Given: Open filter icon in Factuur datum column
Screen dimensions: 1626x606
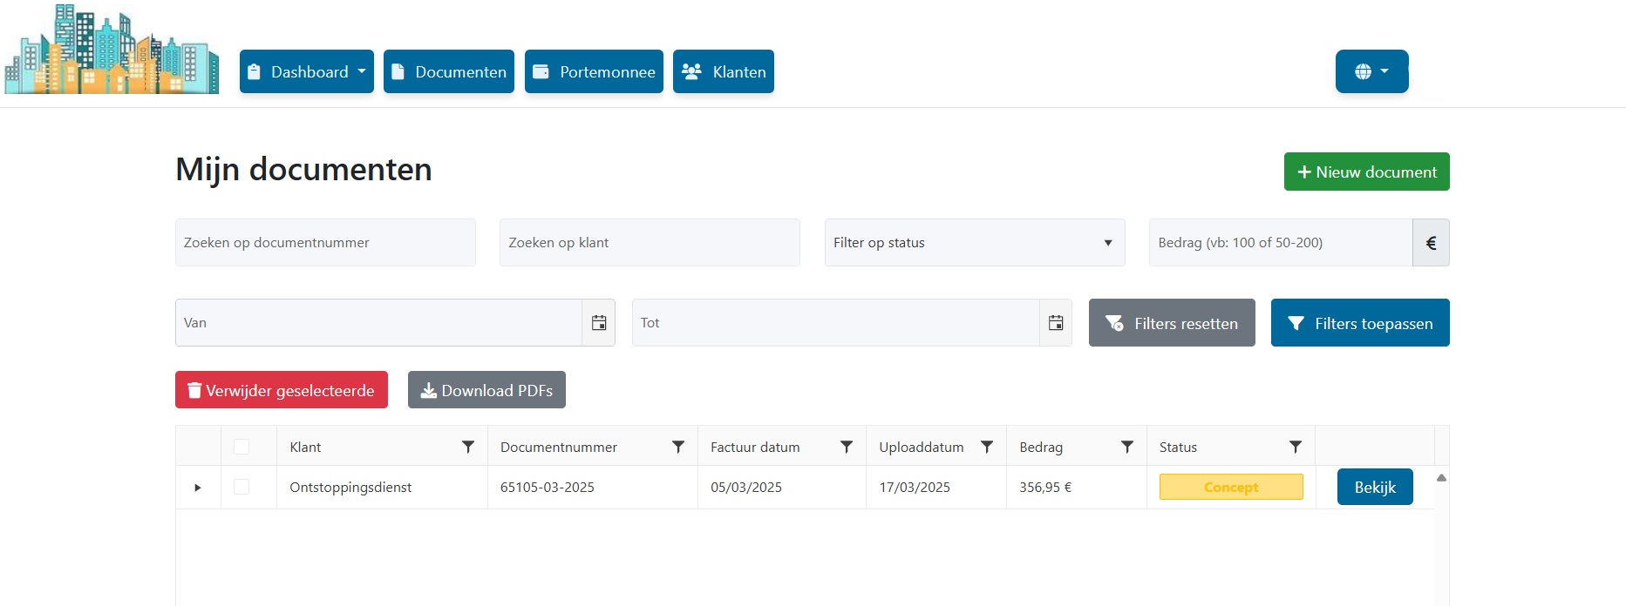Looking at the screenshot, I should click(x=847, y=447).
